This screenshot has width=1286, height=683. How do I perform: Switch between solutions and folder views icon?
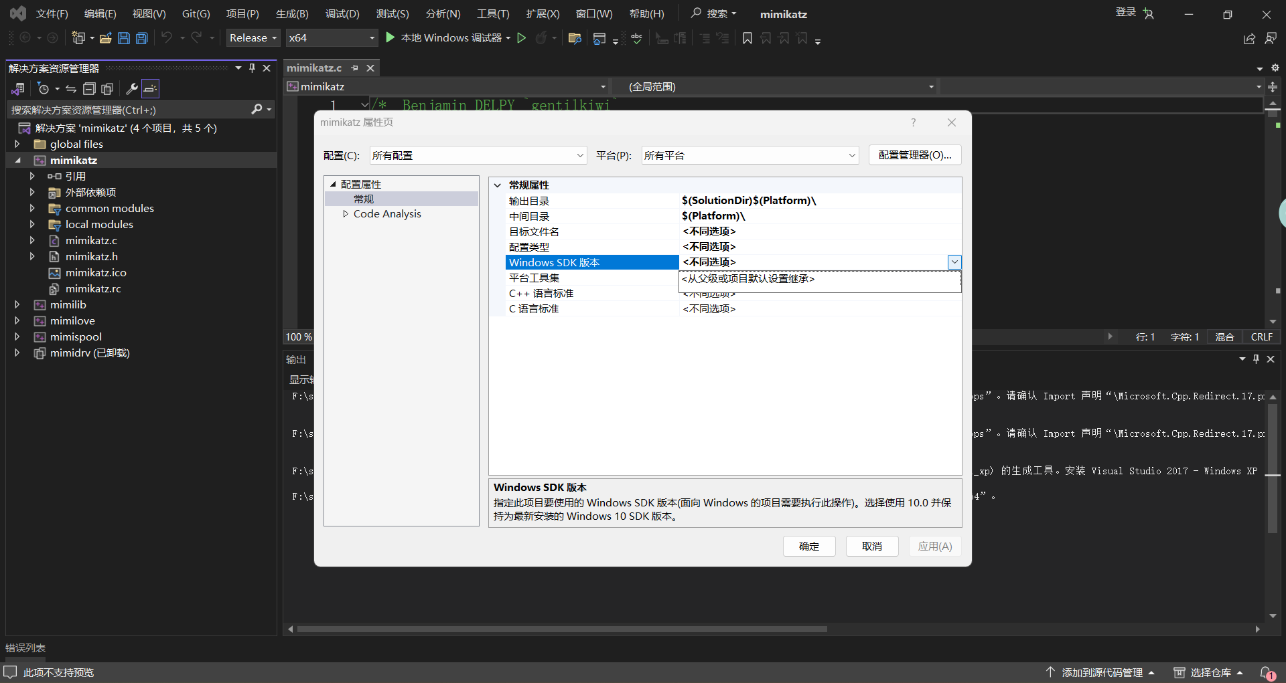pos(18,88)
